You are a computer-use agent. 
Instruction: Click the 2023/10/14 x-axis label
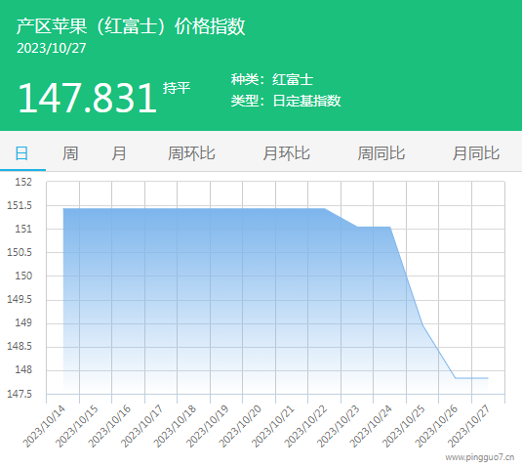[x=44, y=426]
